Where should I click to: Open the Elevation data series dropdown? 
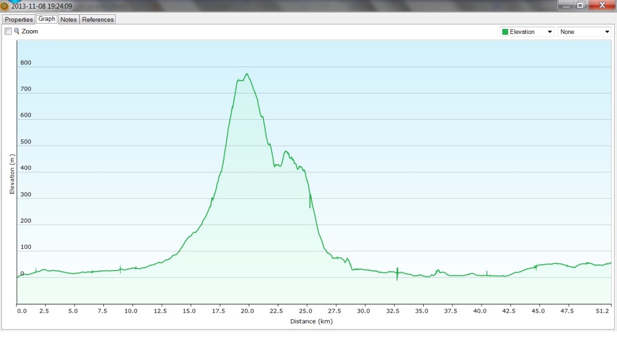[527, 32]
